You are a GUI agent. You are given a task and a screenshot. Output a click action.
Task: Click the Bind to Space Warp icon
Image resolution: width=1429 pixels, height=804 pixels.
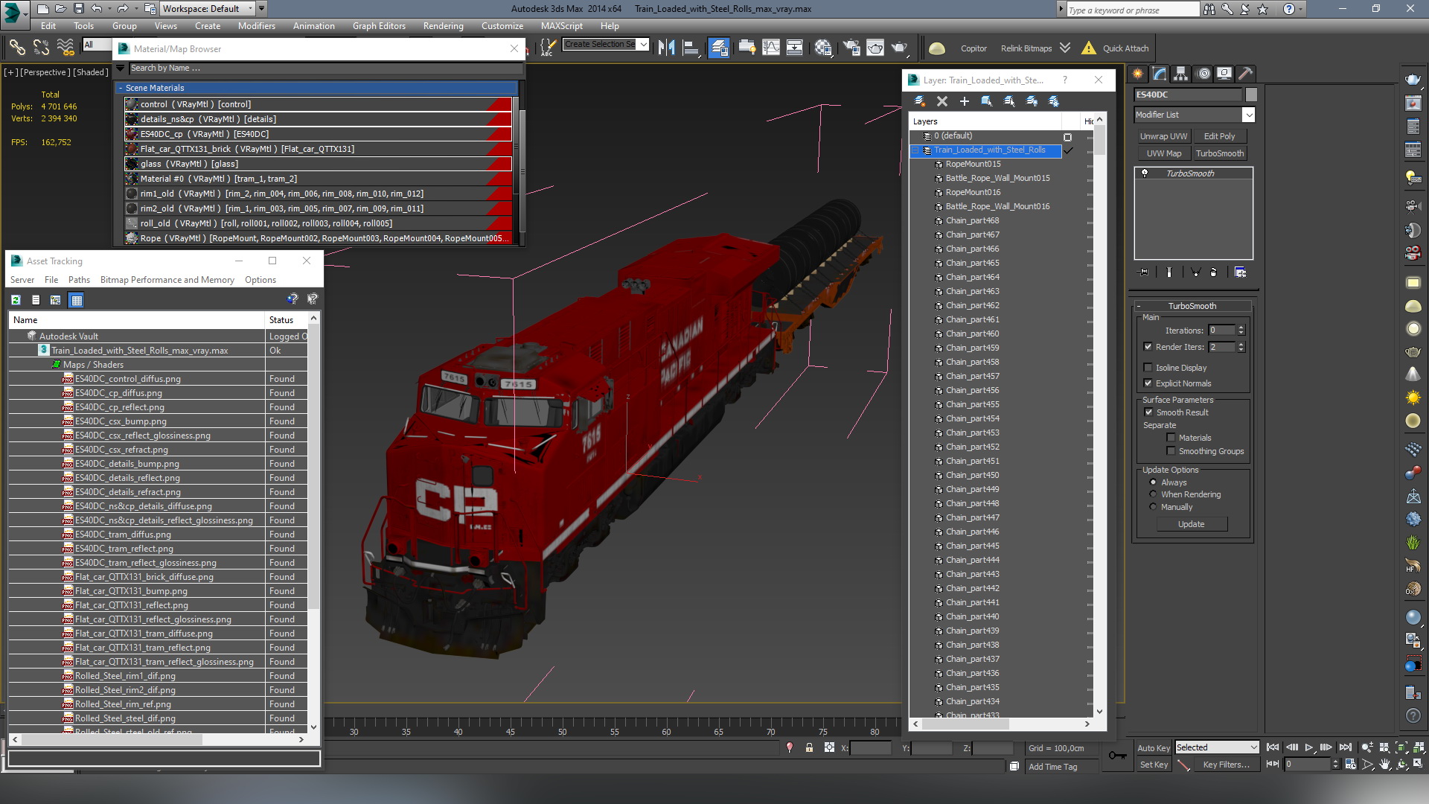tap(65, 48)
